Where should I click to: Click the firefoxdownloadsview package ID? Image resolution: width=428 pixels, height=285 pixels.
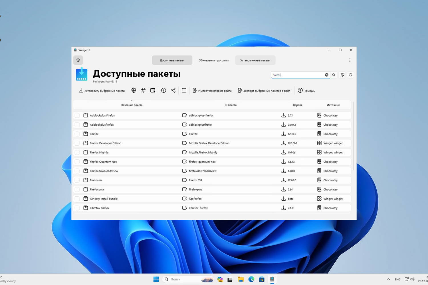pos(203,171)
